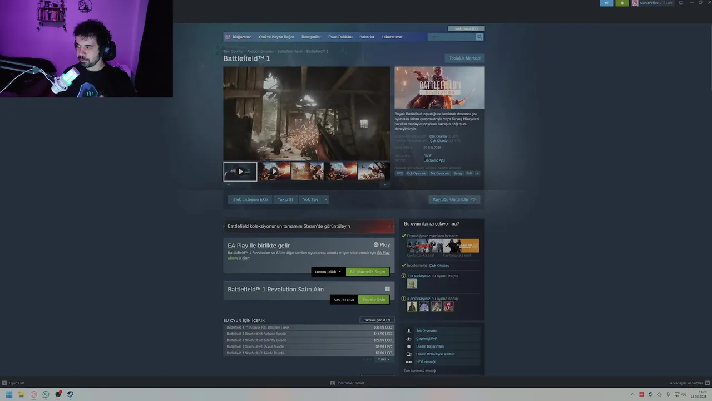Click Tümüne göz at (7) button
Image resolution: width=712 pixels, height=401 pixels.
pos(377,320)
